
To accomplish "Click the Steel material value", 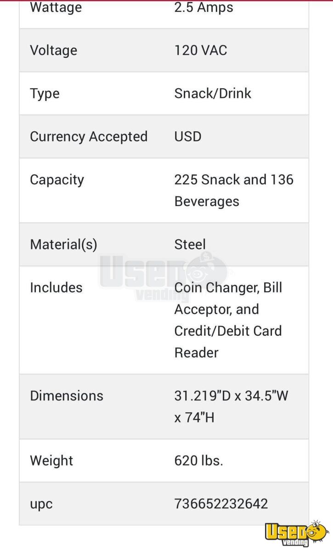I will (190, 244).
